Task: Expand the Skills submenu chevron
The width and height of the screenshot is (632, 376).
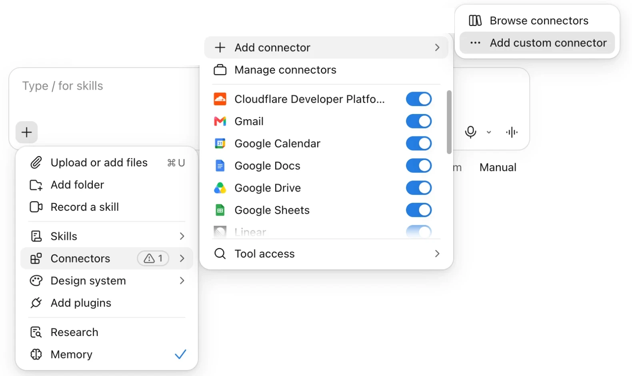Action: click(182, 236)
